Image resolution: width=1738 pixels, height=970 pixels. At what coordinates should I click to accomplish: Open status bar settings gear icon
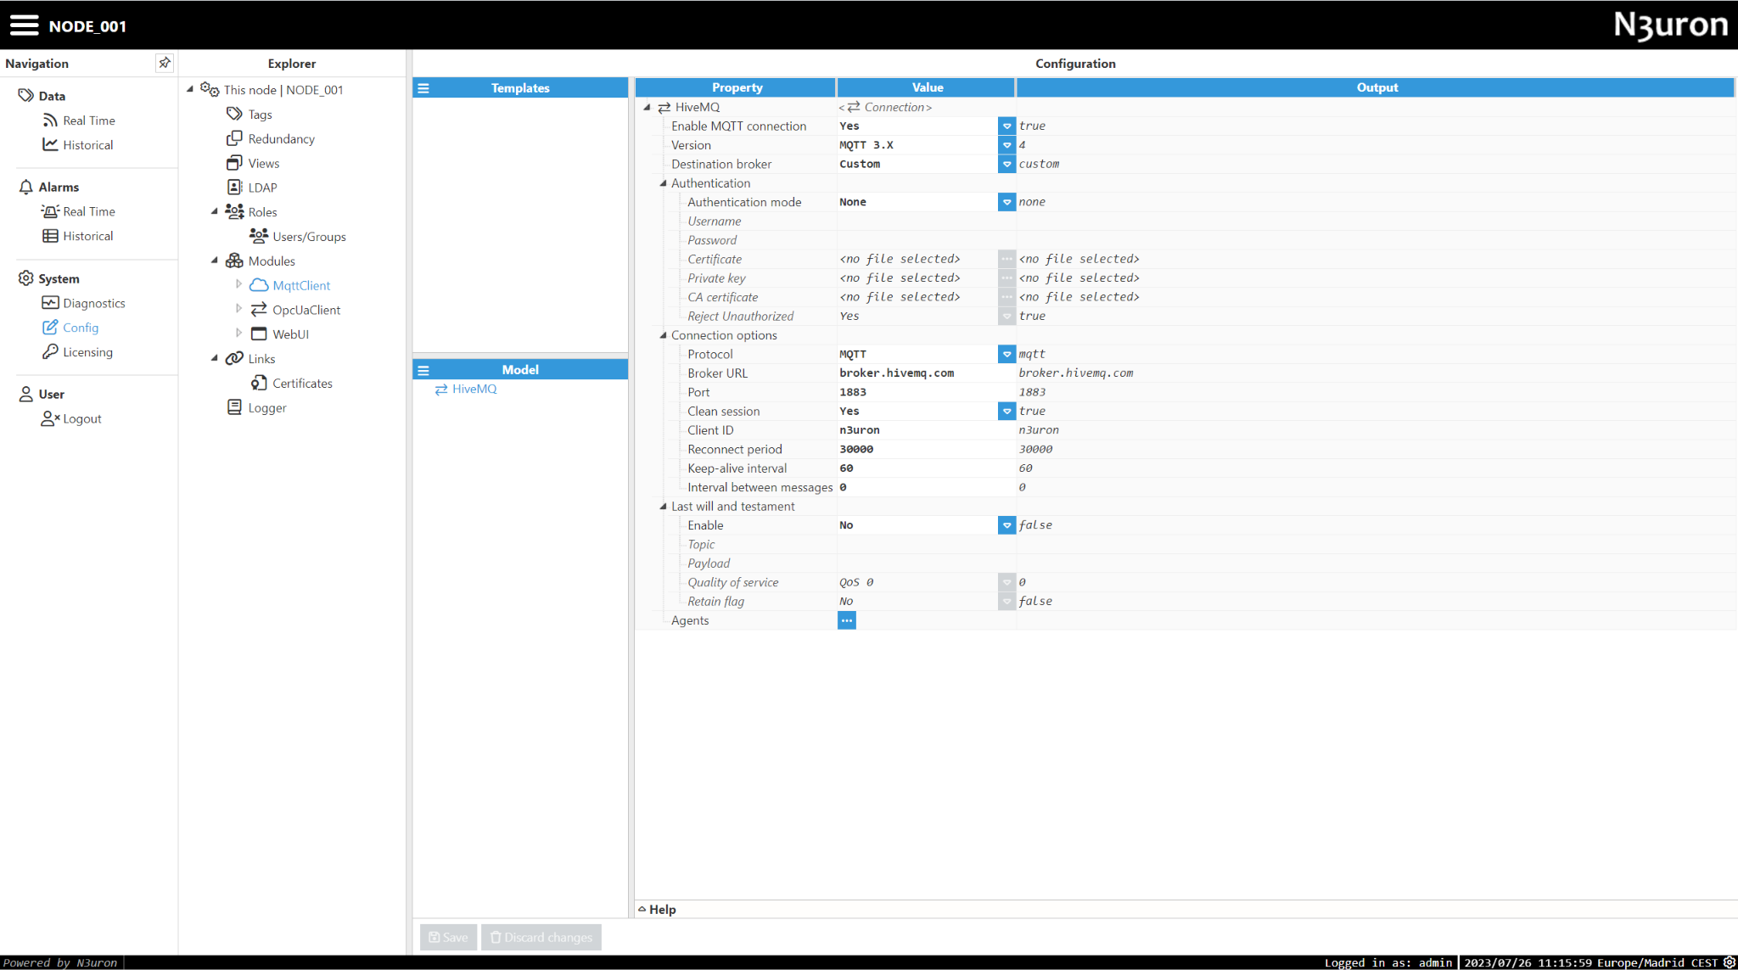[1729, 962]
